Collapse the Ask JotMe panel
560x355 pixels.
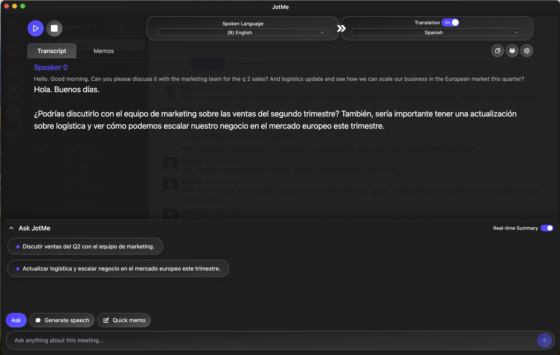coord(11,228)
